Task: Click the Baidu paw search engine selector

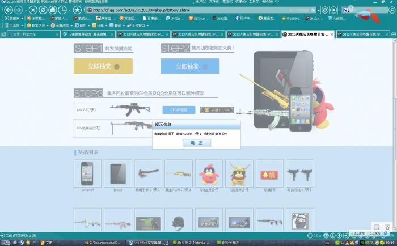Action: [345, 10]
